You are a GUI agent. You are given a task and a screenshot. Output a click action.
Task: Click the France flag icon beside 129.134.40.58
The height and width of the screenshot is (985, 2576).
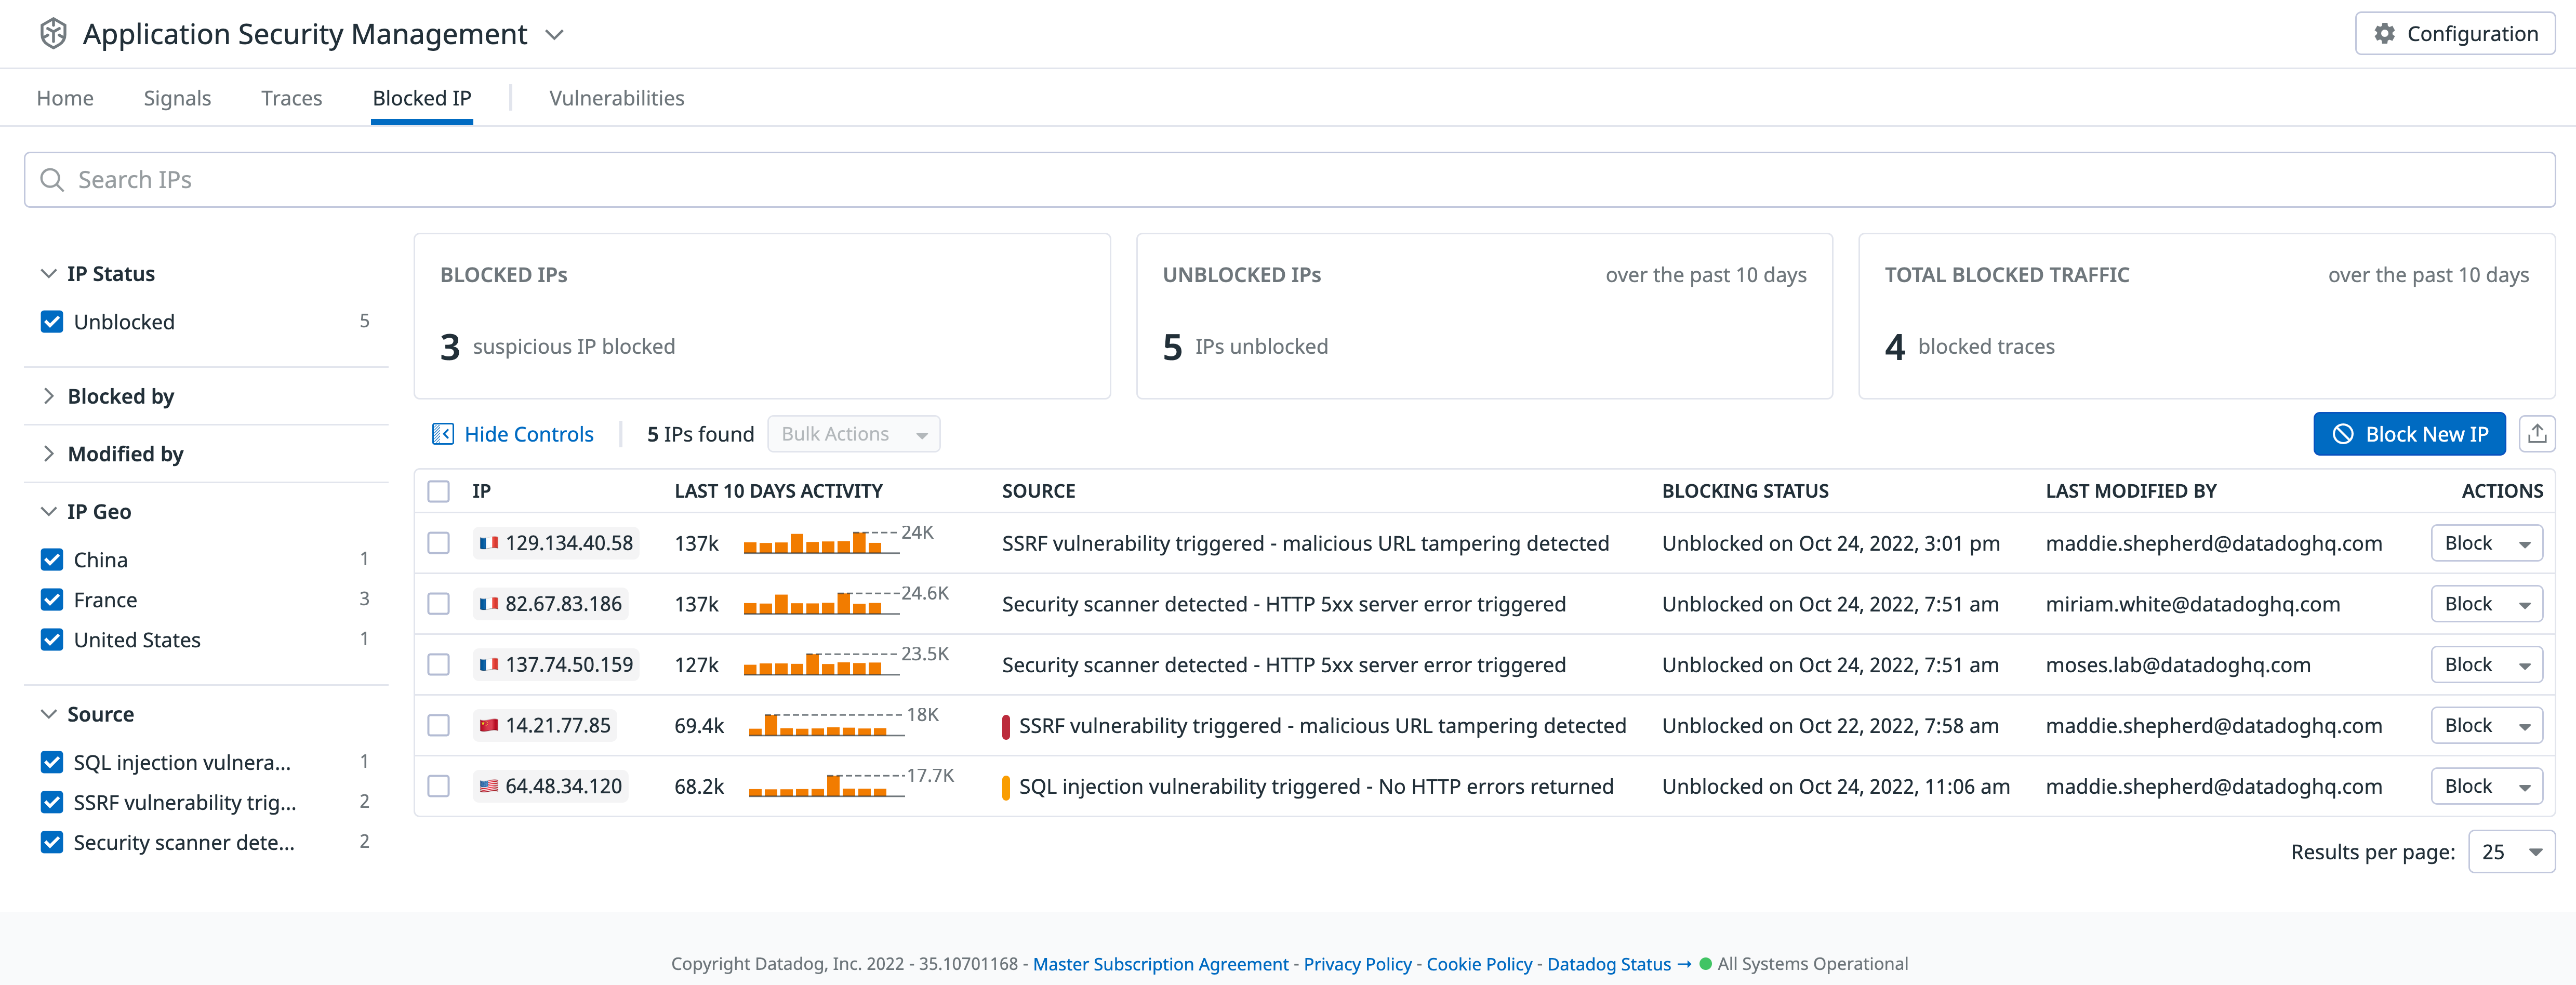[490, 543]
